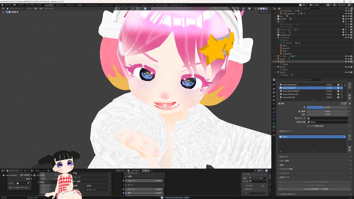This screenshot has height=199, width=354.
Task: Collapse the 円.007 tree expander
Action: (x=276, y=61)
